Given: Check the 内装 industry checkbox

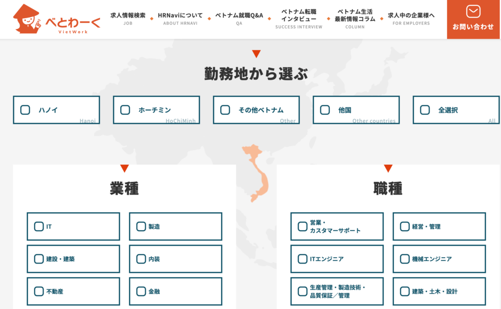Looking at the screenshot, I should pos(141,259).
